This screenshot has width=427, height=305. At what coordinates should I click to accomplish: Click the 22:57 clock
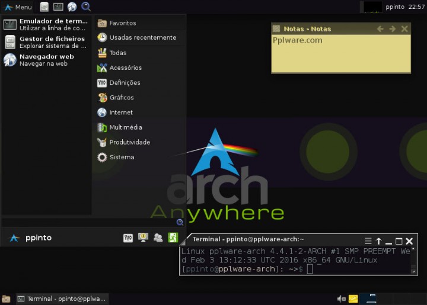[416, 7]
